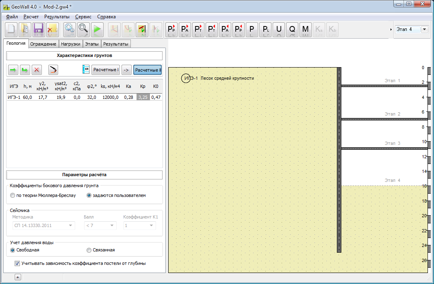Show bending moment diagram with M button
This screenshot has width=434, height=284.
click(306, 29)
